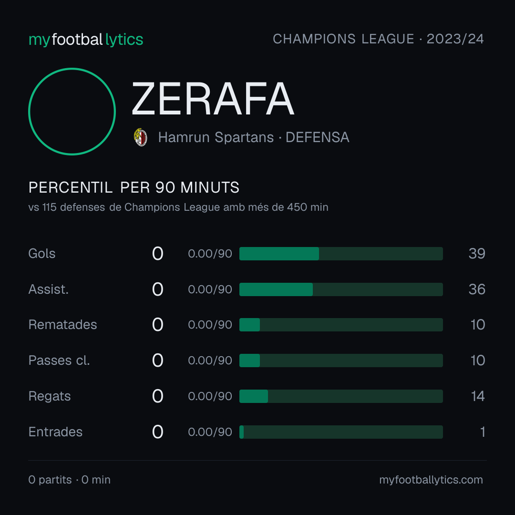Click the empty green player photo circle
515x515 pixels.
click(72, 111)
